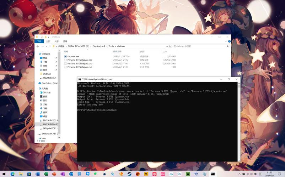Image resolution: width=285 pixels, height=177 pixels.
Task: Open the 主页 ribbon tab
Action: [x=48, y=41]
